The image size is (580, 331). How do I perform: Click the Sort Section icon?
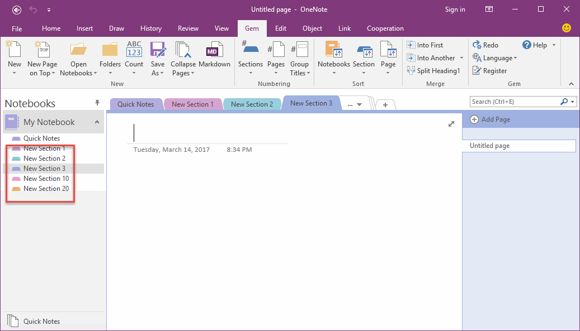pyautogui.click(x=364, y=51)
